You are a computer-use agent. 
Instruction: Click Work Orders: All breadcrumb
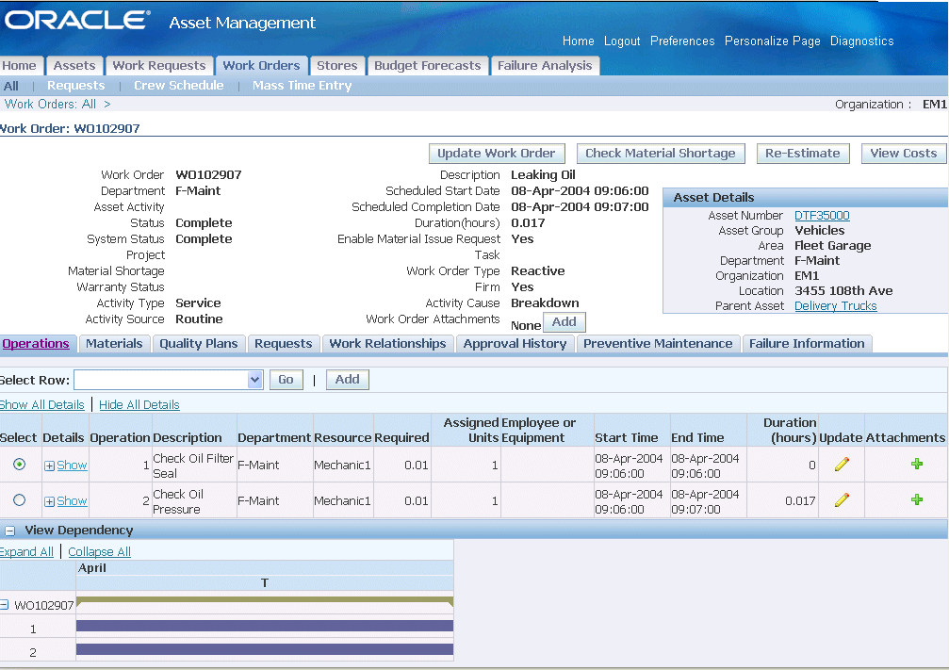(x=50, y=104)
